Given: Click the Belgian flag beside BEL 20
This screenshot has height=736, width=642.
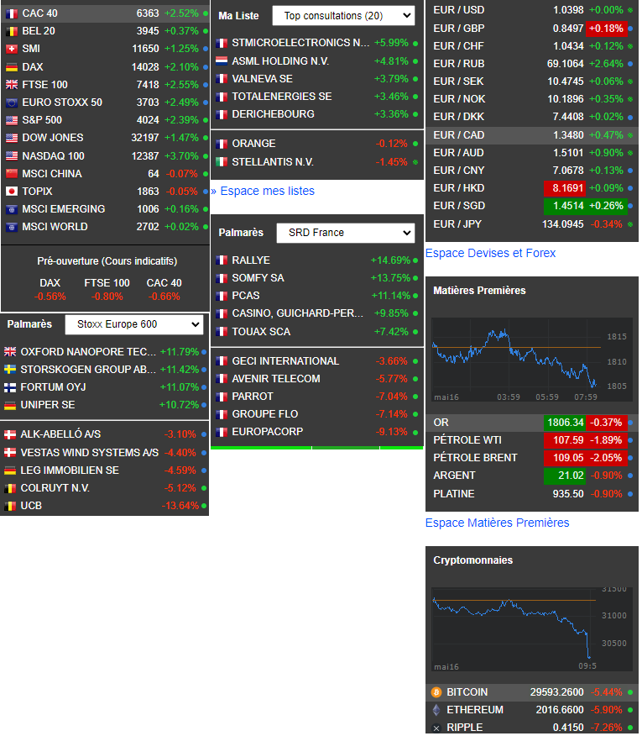Looking at the screenshot, I should (12, 31).
